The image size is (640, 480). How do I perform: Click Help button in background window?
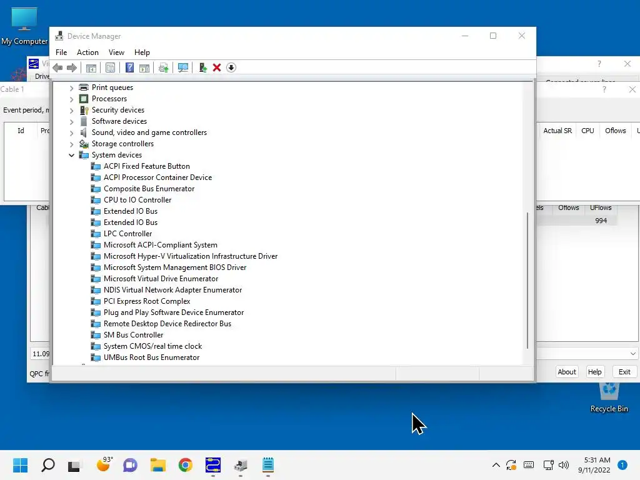[594, 372]
